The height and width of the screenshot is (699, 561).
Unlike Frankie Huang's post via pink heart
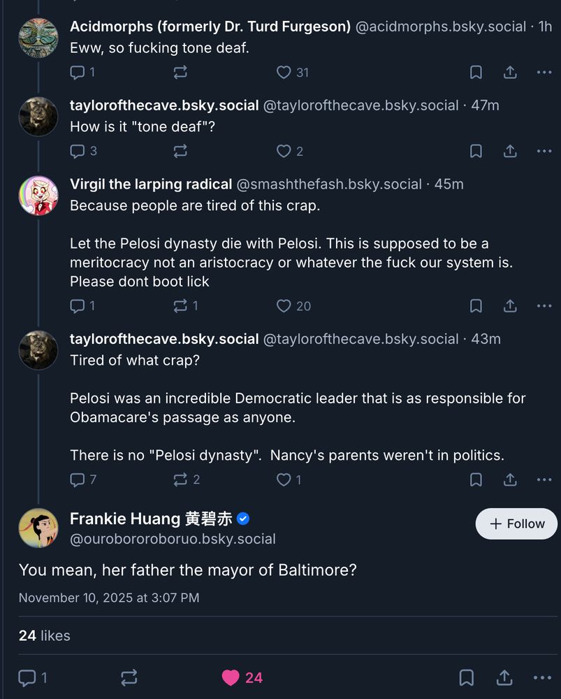point(231,677)
